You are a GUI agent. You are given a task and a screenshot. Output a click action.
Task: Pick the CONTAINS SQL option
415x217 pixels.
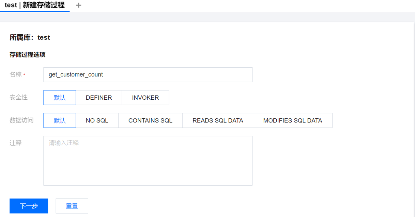click(x=150, y=120)
